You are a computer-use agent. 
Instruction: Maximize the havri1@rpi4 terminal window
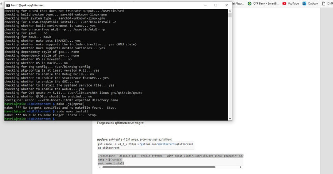pyautogui.click(x=216, y=5)
